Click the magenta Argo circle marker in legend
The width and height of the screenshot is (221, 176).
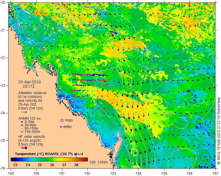click(62, 120)
